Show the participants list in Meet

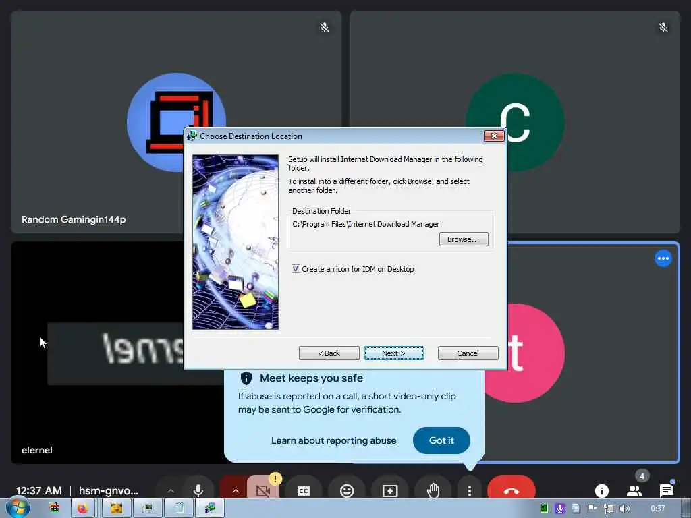(634, 490)
